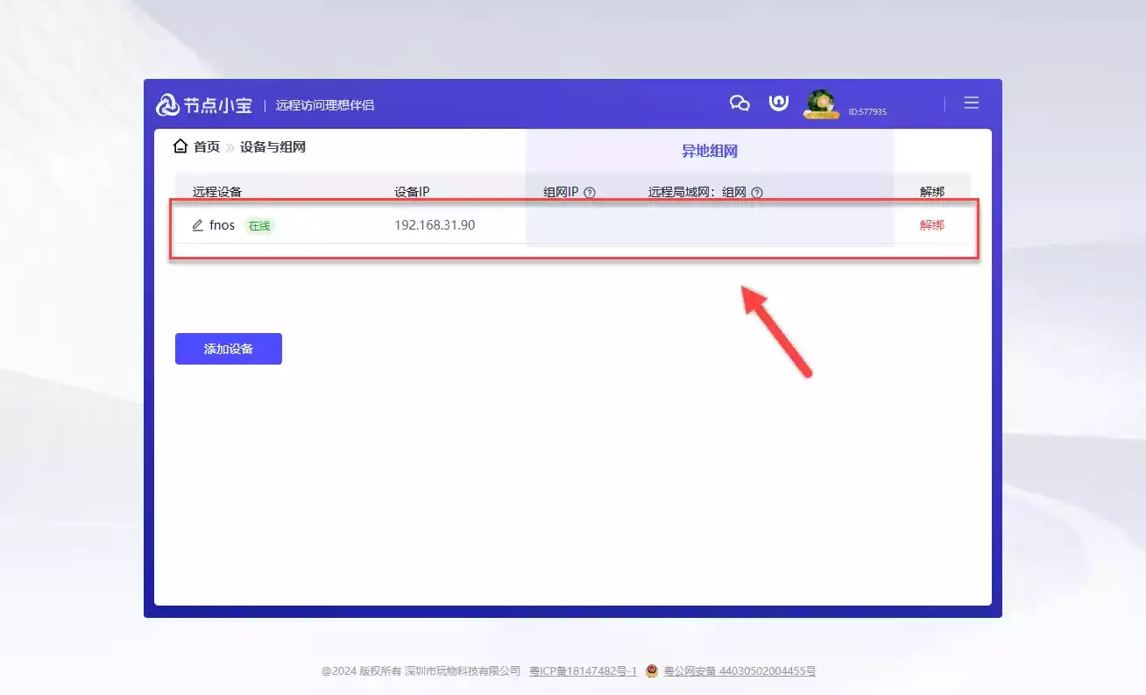Open the hamburger menu in the header
Image resolution: width=1146 pixels, height=695 pixels.
click(x=971, y=103)
